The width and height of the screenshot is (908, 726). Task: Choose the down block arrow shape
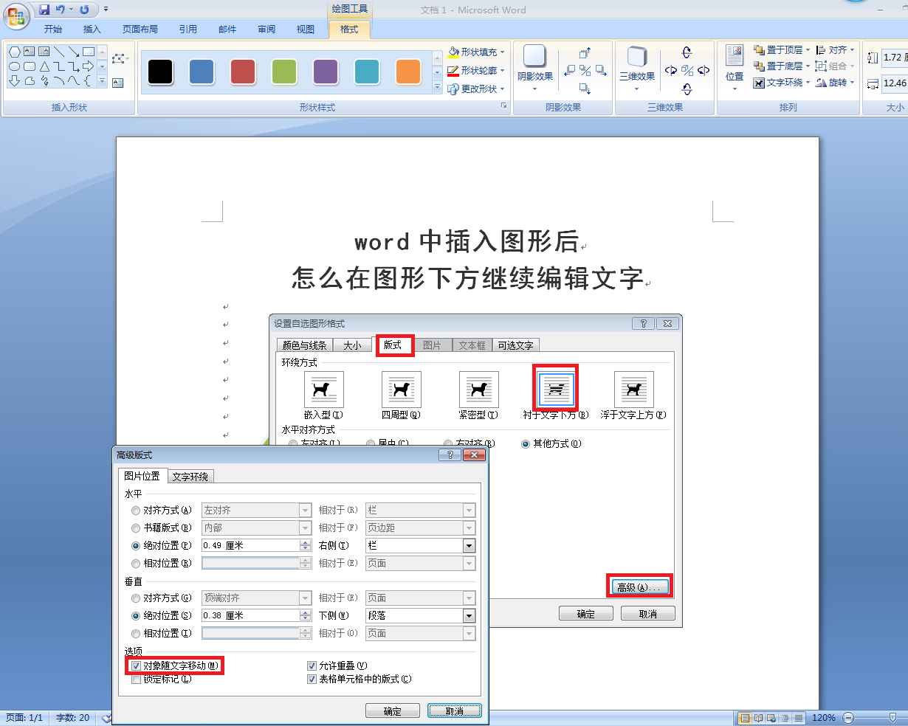point(14,81)
